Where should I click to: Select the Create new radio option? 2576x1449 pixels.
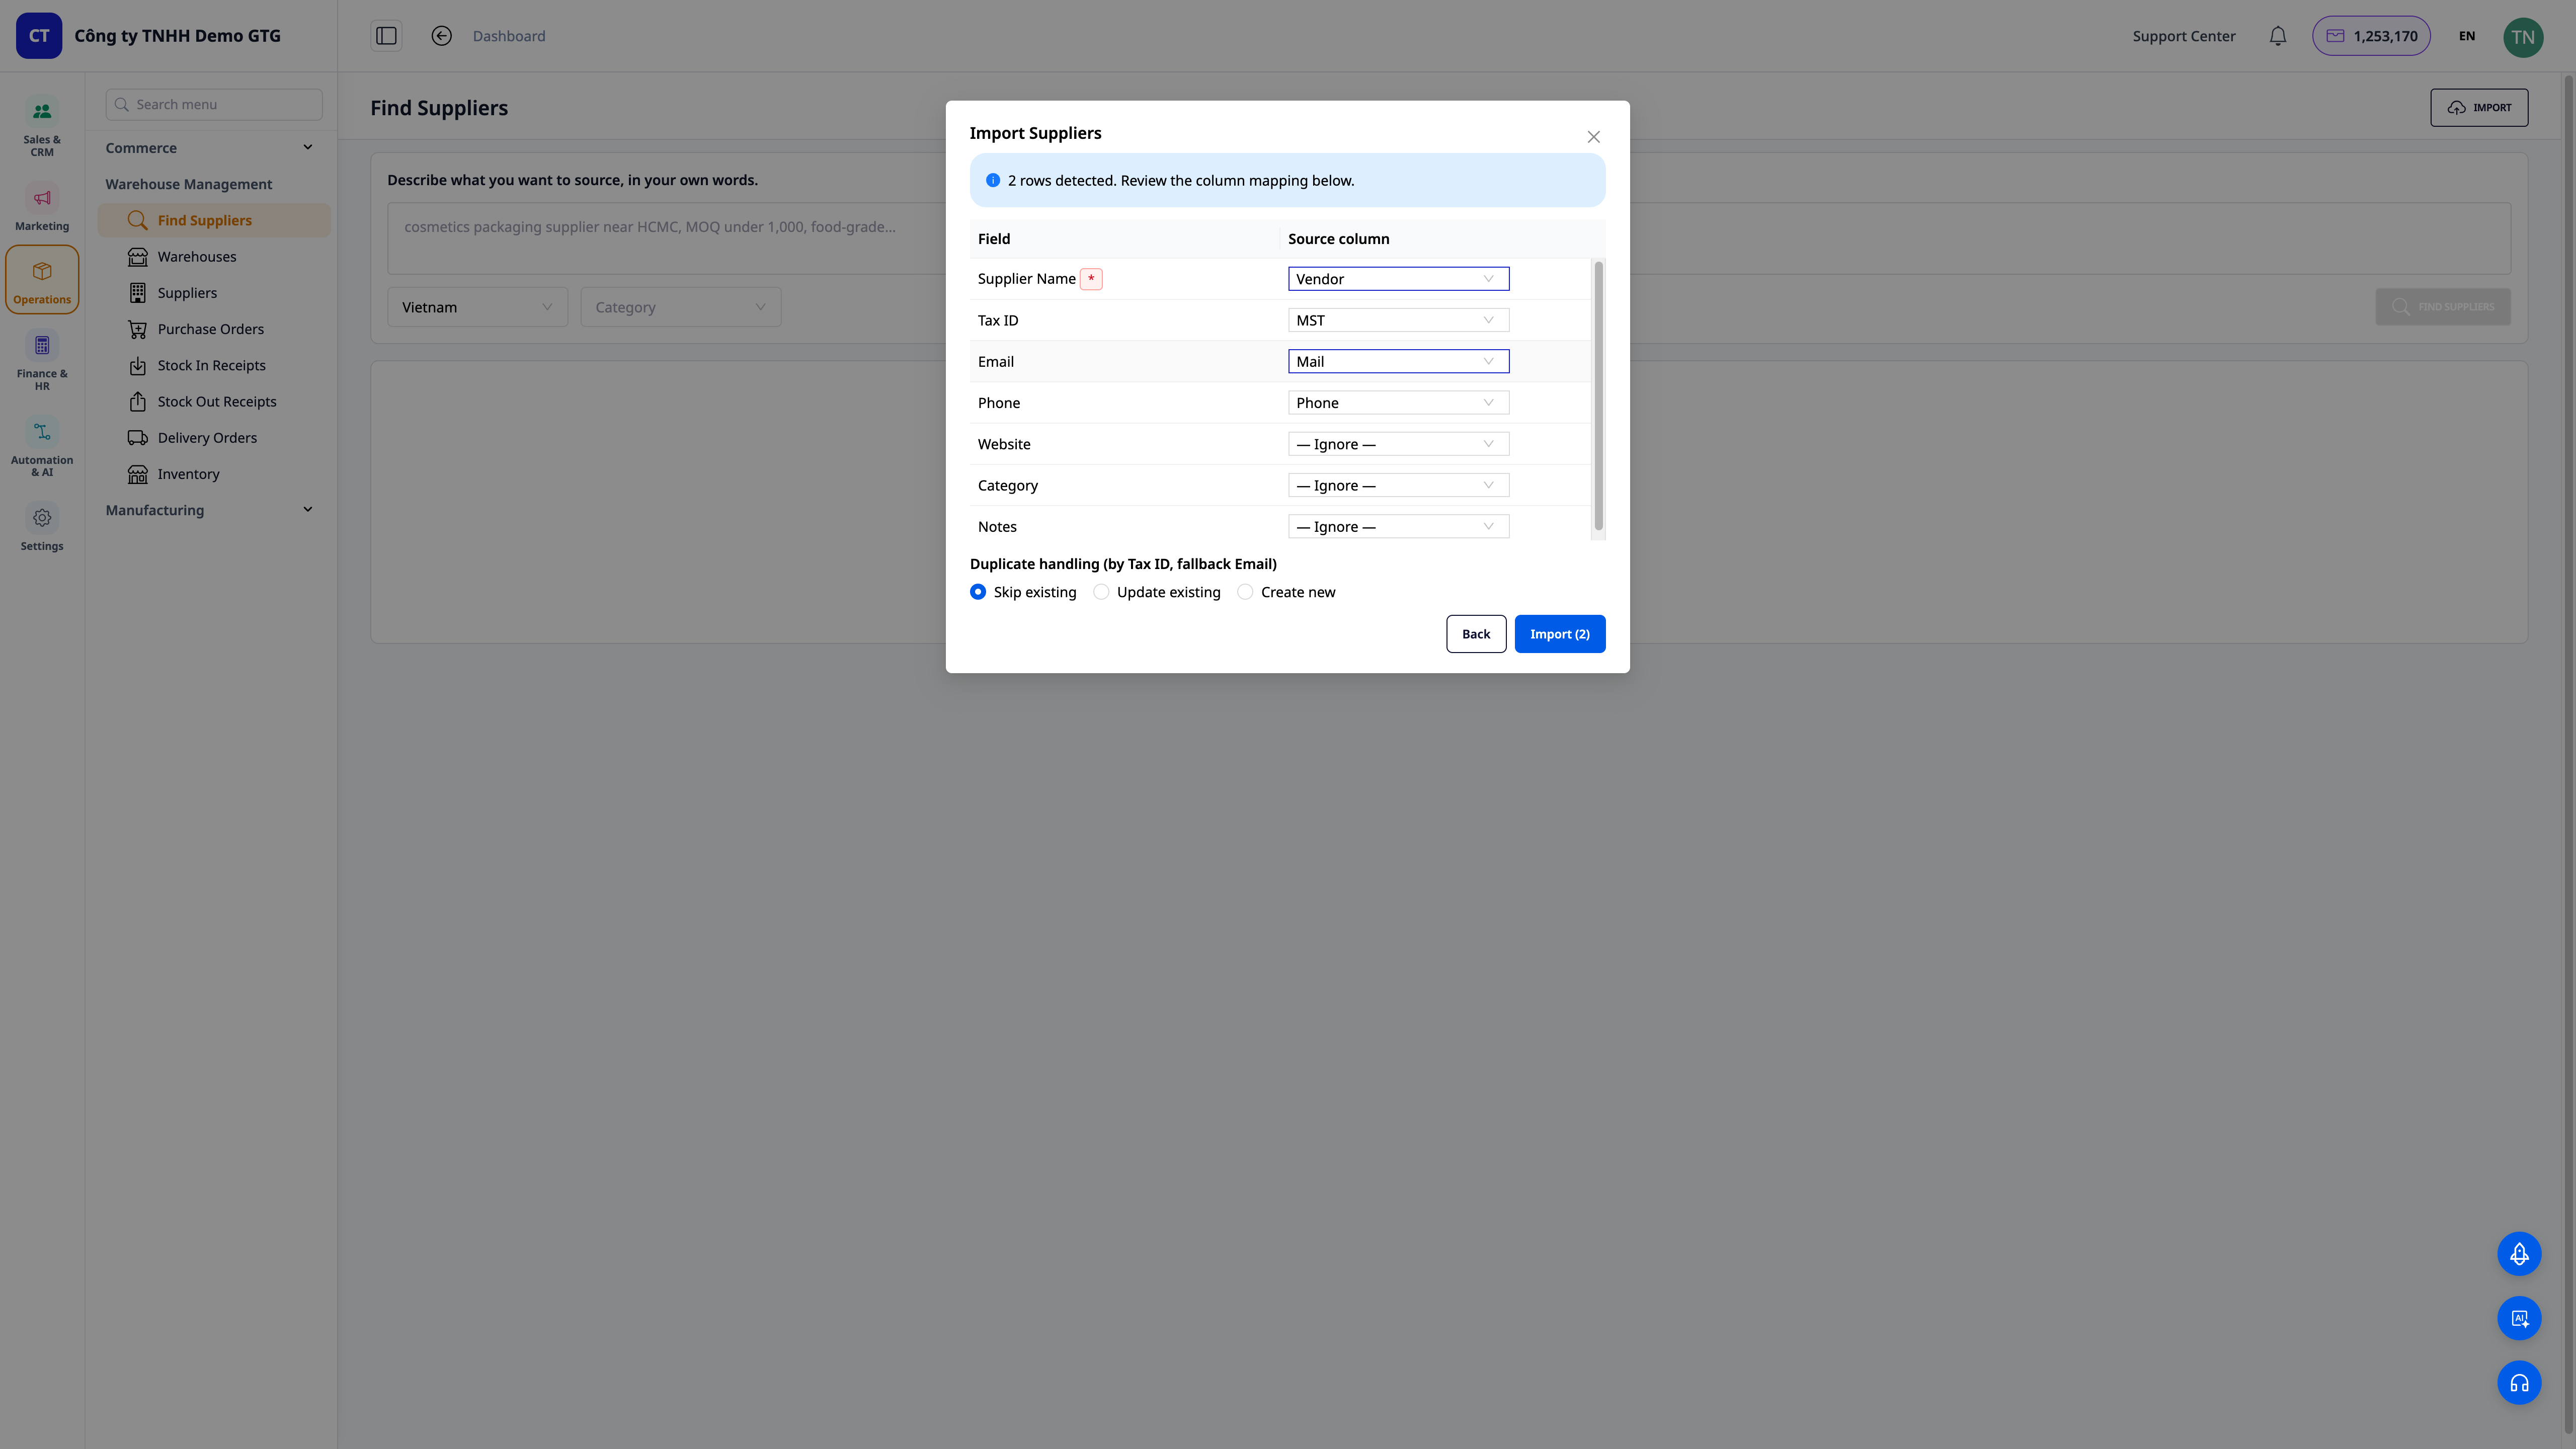click(x=1245, y=592)
